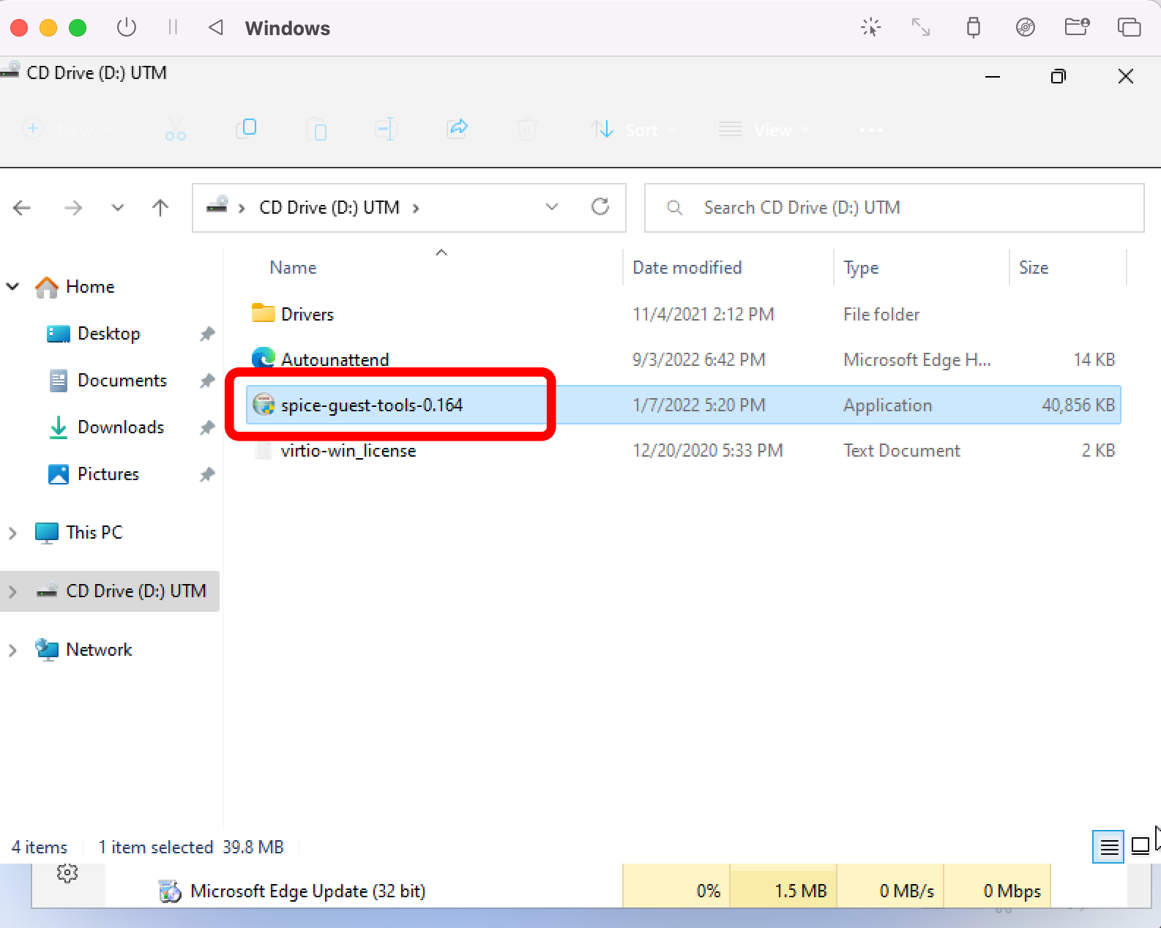The height and width of the screenshot is (928, 1161).
Task: Open the Sort dropdown menu
Action: pyautogui.click(x=633, y=130)
